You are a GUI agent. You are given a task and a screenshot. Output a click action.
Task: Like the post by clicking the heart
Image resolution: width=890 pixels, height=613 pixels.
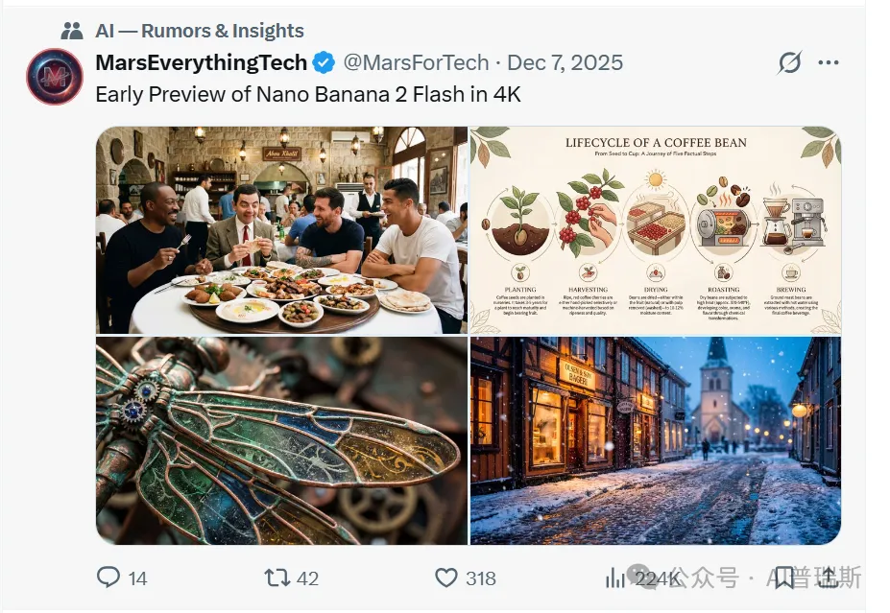(x=445, y=578)
